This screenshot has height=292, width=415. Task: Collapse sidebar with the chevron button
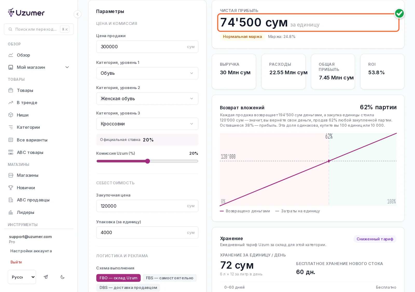77,14
